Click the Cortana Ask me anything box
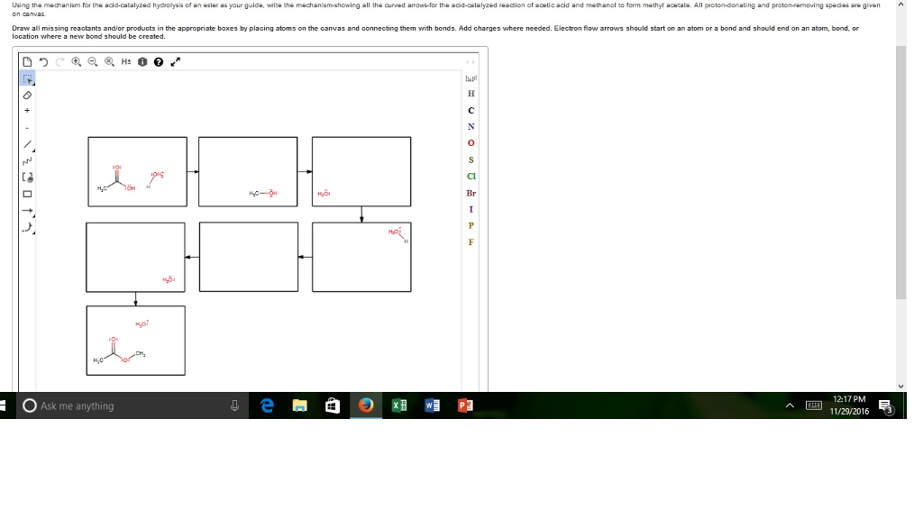This screenshot has width=923, height=519. (x=133, y=405)
